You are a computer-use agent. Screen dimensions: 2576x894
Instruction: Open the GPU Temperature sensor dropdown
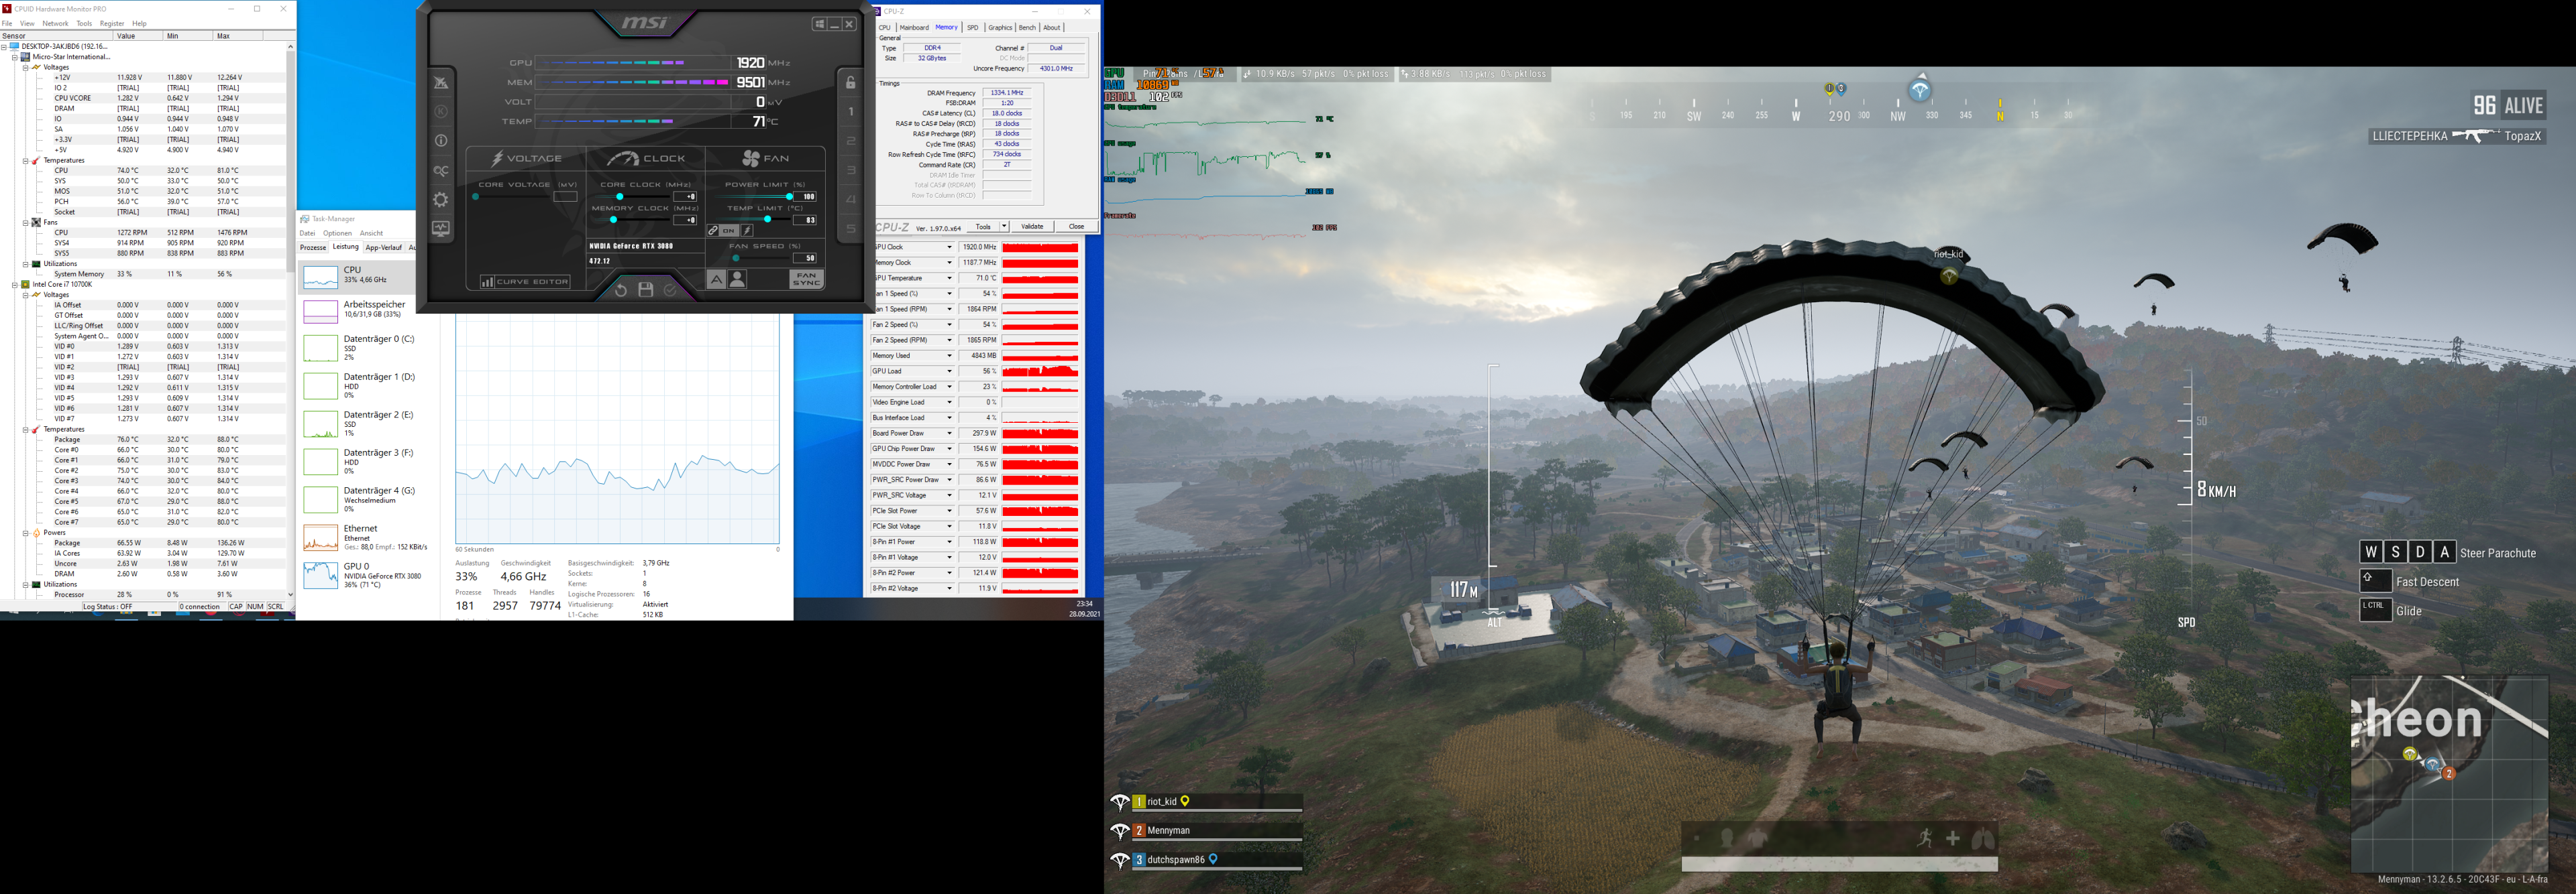(x=949, y=279)
